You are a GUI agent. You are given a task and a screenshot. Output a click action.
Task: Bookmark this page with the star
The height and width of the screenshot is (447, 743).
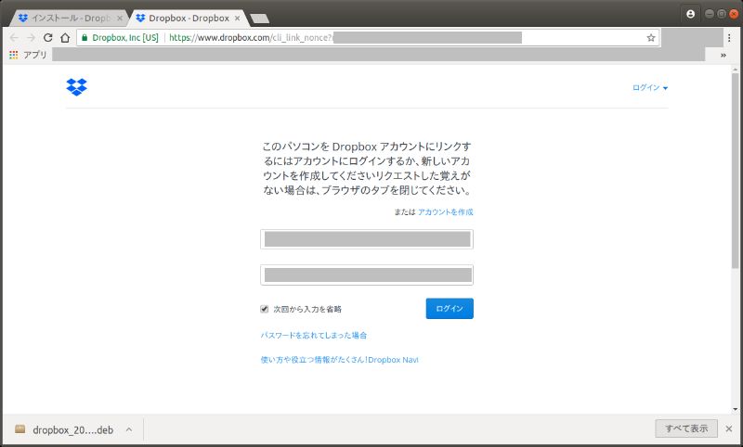pyautogui.click(x=651, y=38)
